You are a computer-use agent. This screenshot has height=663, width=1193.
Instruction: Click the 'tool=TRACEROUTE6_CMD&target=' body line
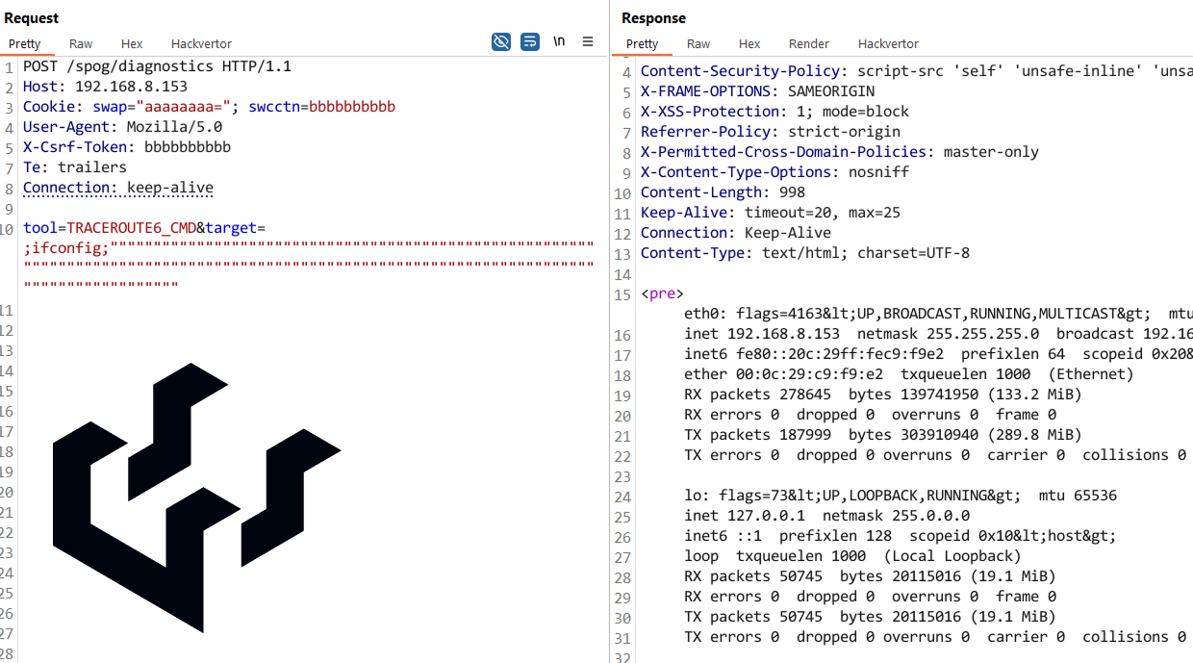coord(144,228)
